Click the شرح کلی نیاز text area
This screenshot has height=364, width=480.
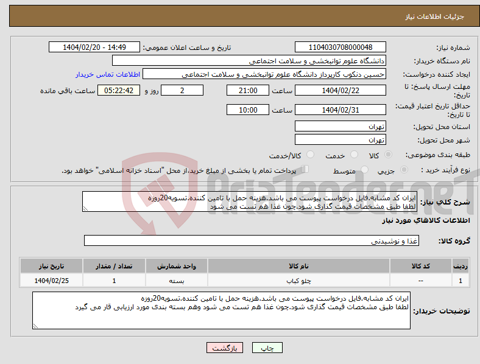pos(250,201)
